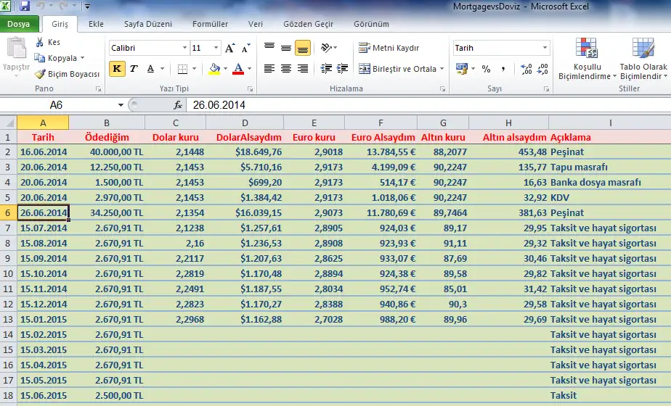Select cell B2 containing 40.000,00 TL
The height and width of the screenshot is (406, 671).
[x=107, y=152]
